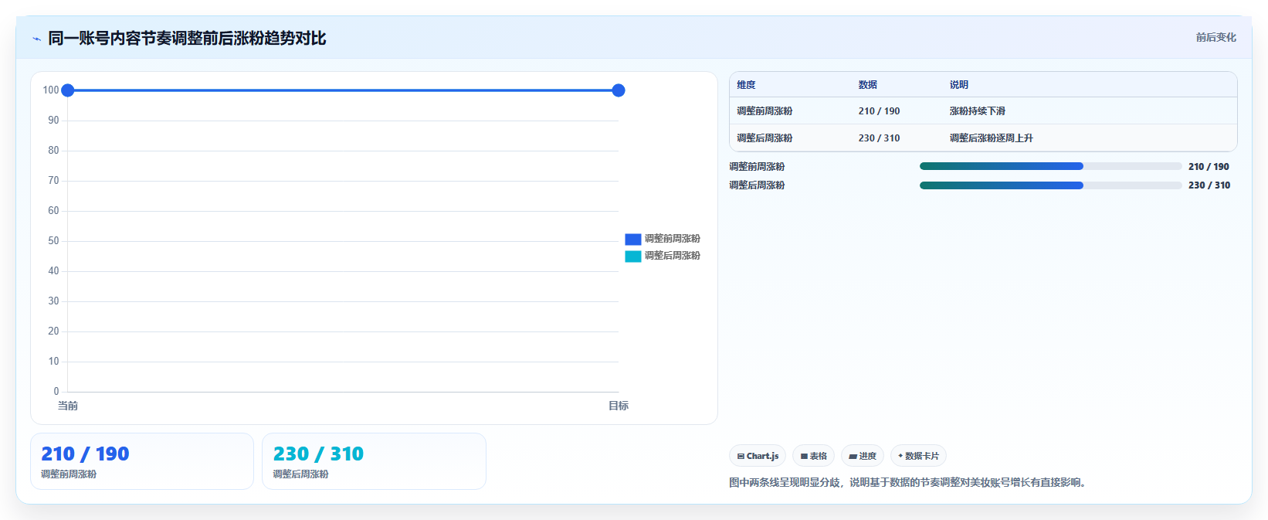Screen dimensions: 1268x520
Task: Click the 数据 column header
Action: click(x=868, y=85)
